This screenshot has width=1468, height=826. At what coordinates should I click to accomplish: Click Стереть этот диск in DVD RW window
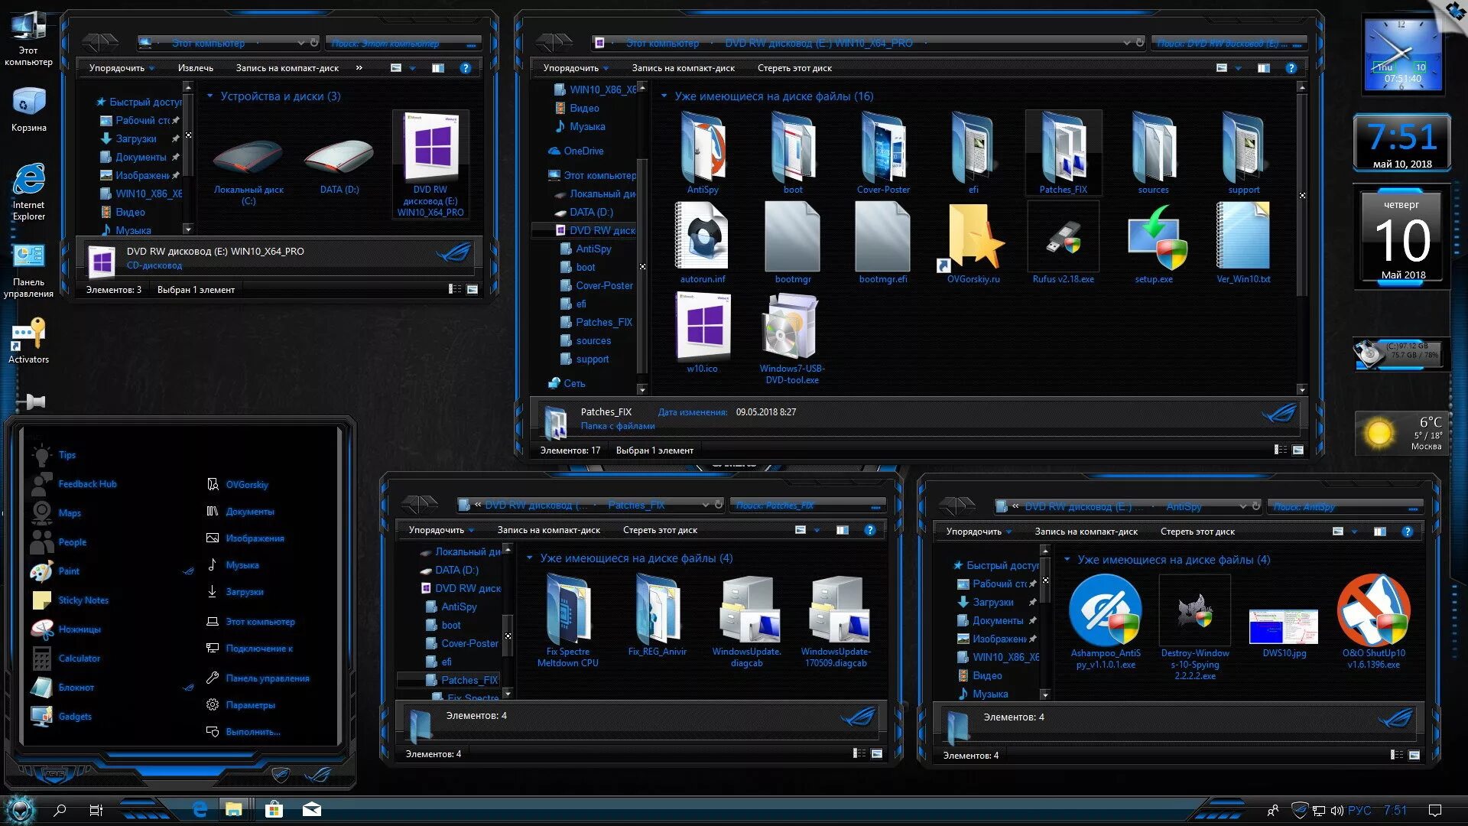pyautogui.click(x=794, y=68)
